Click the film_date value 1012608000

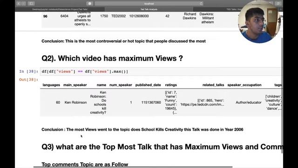click(139, 16)
